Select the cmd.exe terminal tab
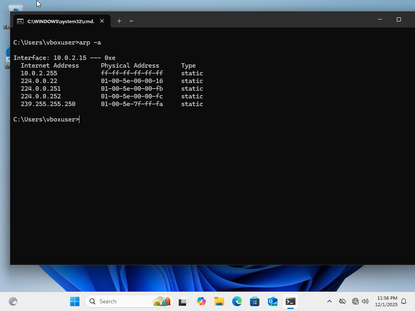The image size is (415, 311). (60, 21)
